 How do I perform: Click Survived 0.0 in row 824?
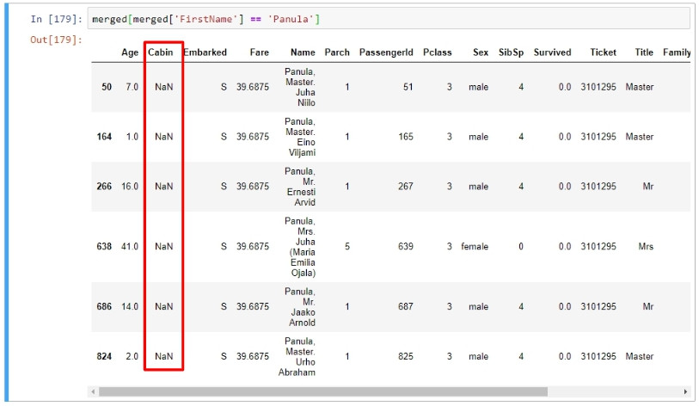tap(565, 356)
